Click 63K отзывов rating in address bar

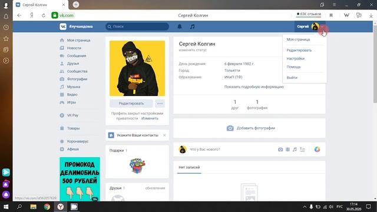(x=309, y=14)
